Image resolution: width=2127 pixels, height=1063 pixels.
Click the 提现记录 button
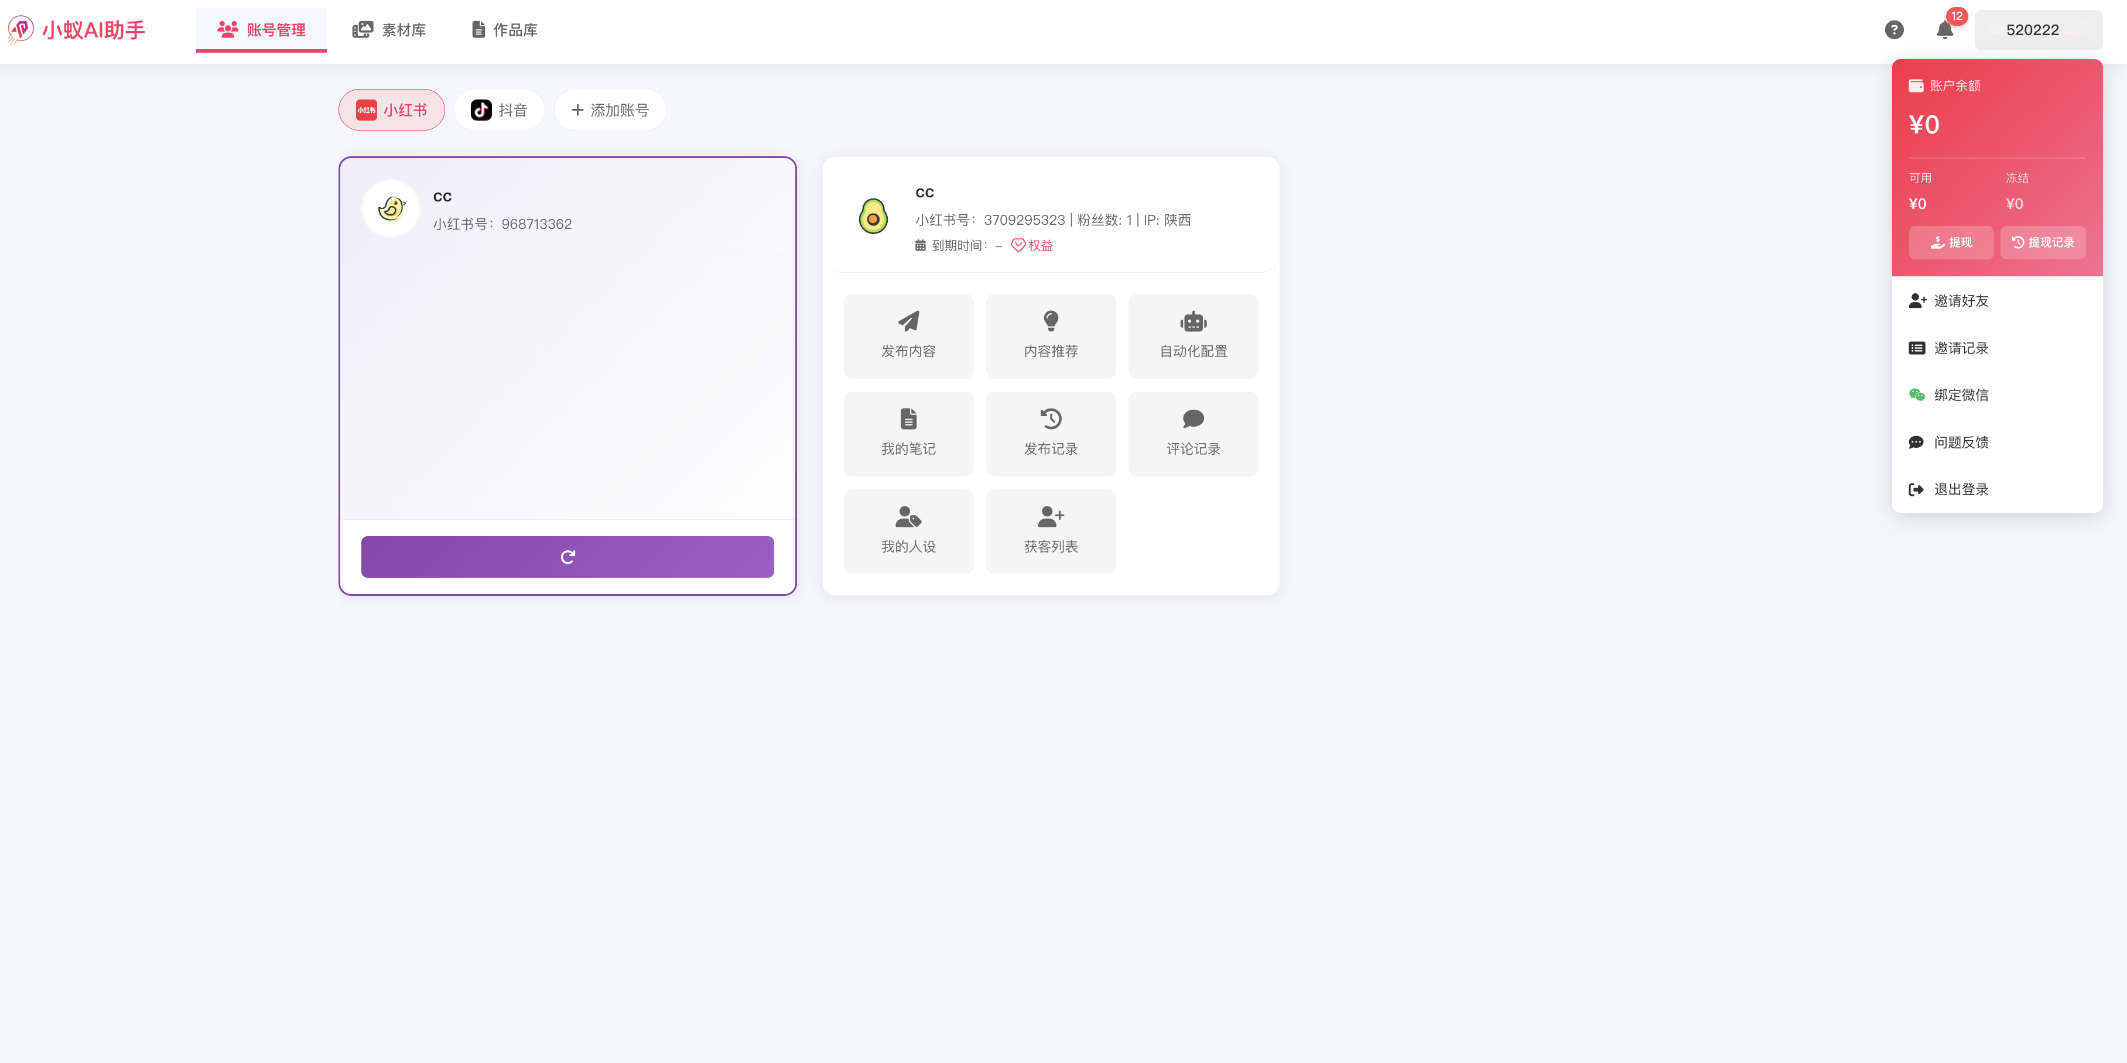pyautogui.click(x=2043, y=243)
